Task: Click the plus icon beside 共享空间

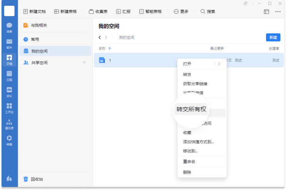Action: tap(84, 62)
